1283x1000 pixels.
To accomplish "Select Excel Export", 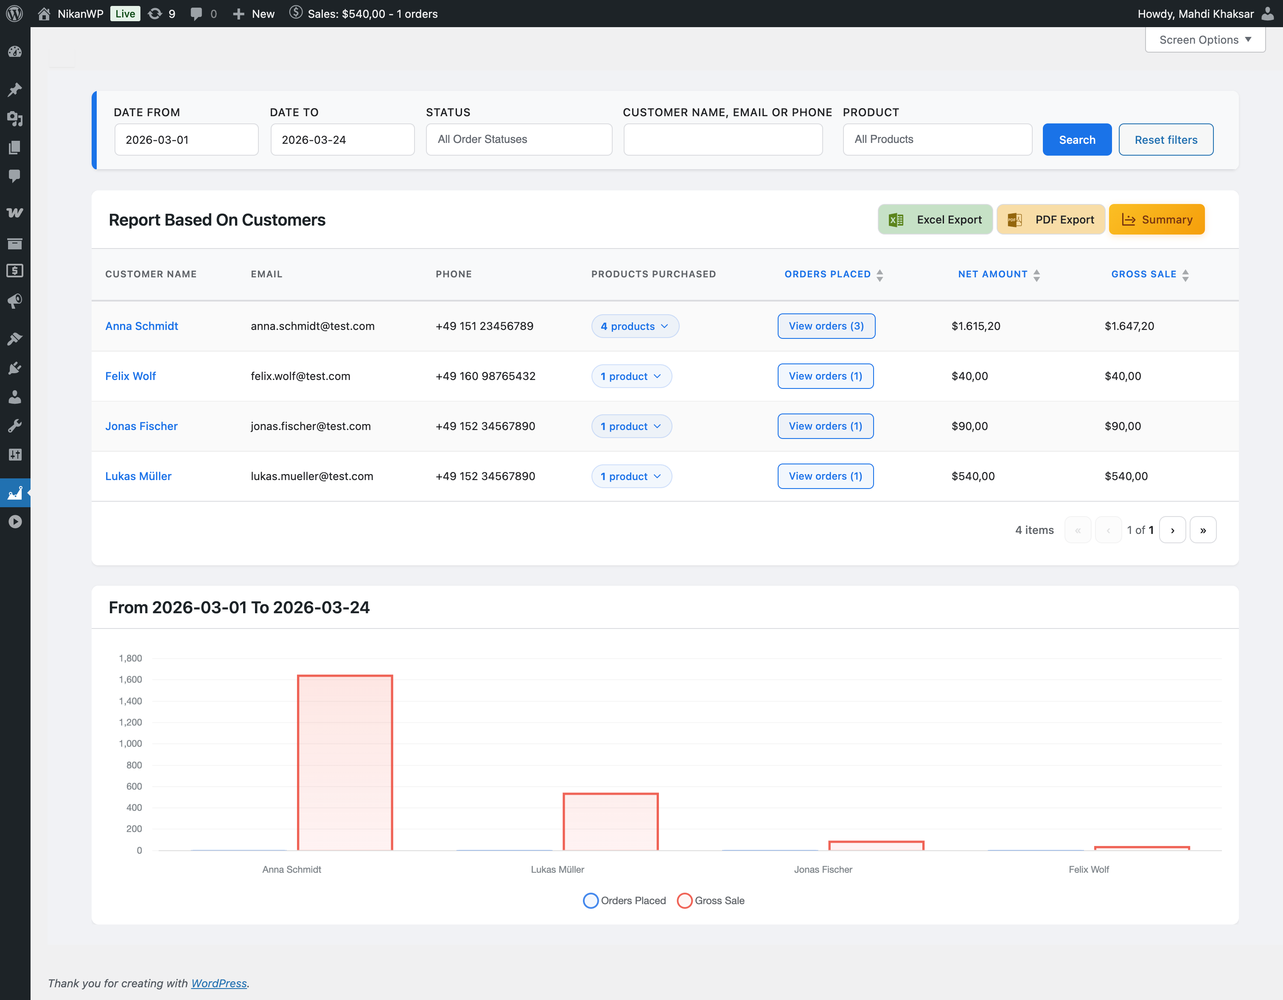I will (x=935, y=219).
